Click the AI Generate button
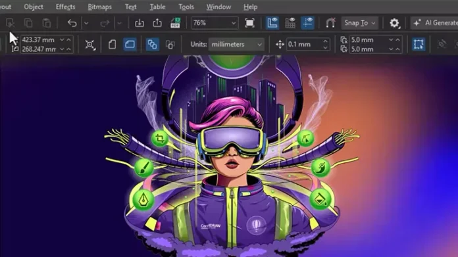Viewport: 458px width, 257px height. (435, 23)
